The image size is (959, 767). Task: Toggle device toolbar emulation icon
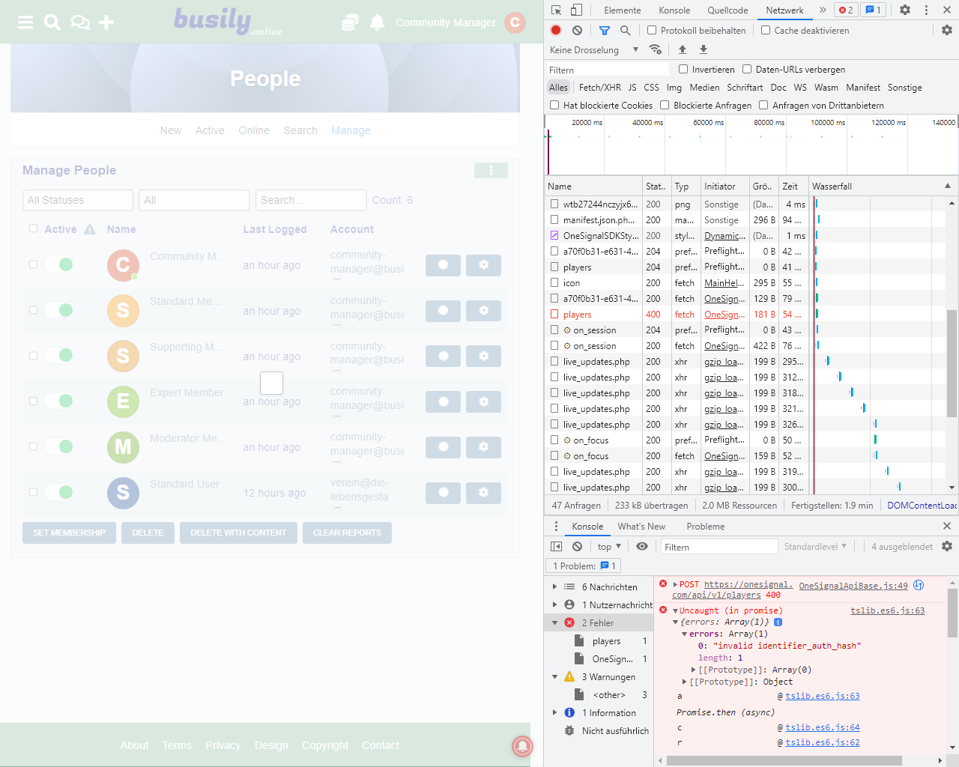coord(576,10)
